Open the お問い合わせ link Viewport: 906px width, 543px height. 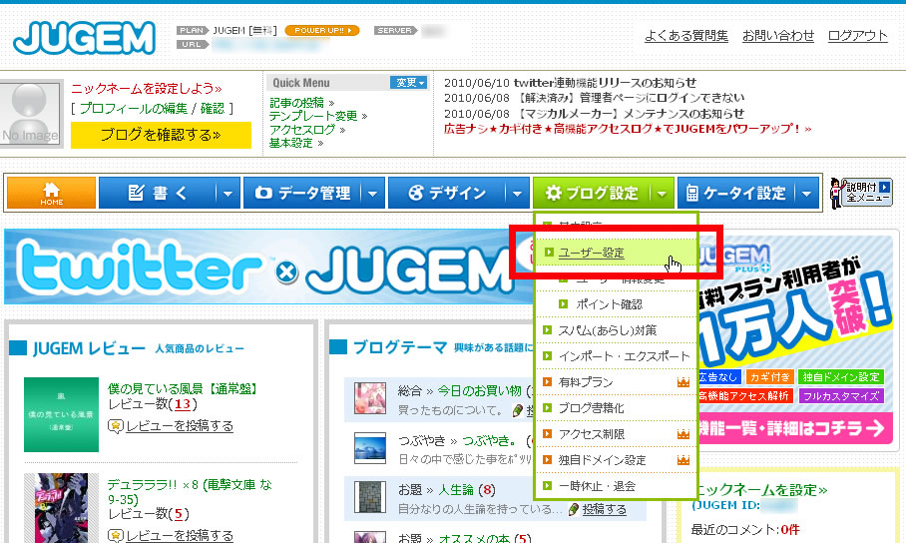click(777, 36)
